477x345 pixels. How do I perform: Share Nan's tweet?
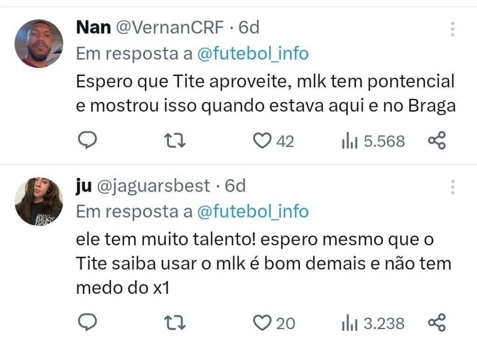436,141
